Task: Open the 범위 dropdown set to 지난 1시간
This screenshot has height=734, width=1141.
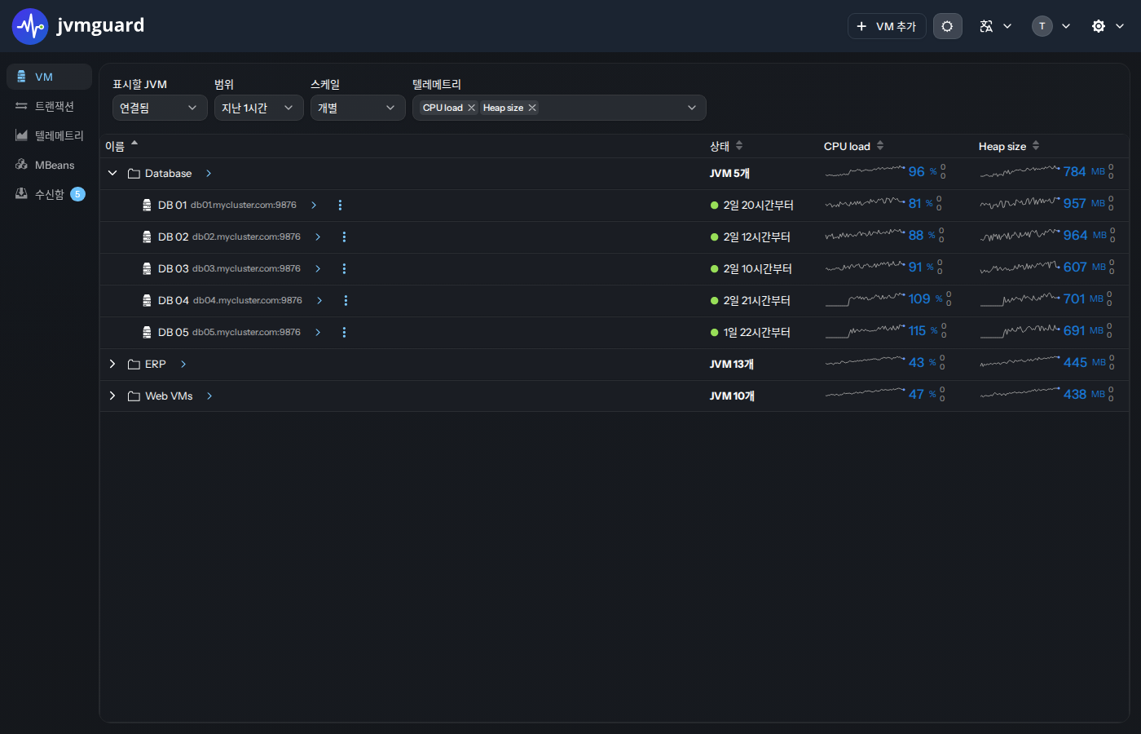Action: [x=259, y=108]
